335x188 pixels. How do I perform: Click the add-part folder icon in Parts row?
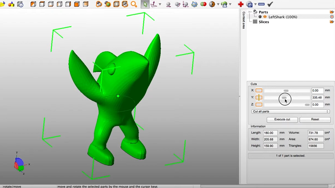pyautogui.click(x=332, y=12)
